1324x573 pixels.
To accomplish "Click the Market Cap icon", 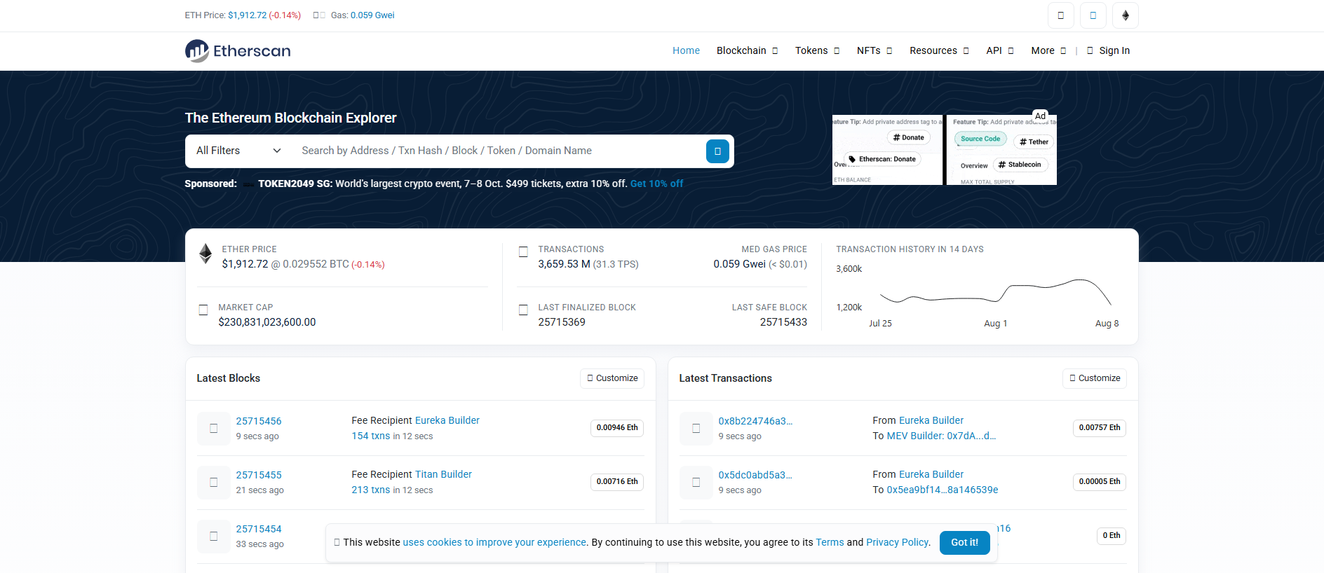I will [203, 310].
